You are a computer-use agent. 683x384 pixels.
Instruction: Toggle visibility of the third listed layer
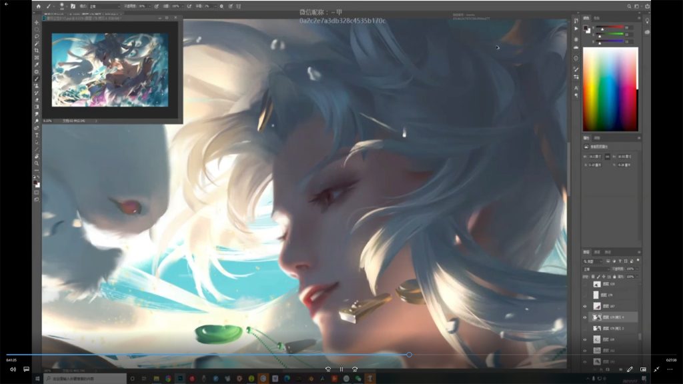click(x=585, y=306)
